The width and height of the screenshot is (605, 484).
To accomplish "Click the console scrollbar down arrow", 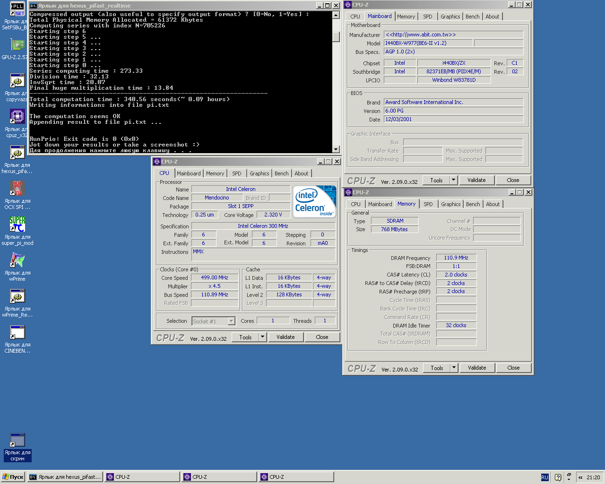I will click(336, 149).
